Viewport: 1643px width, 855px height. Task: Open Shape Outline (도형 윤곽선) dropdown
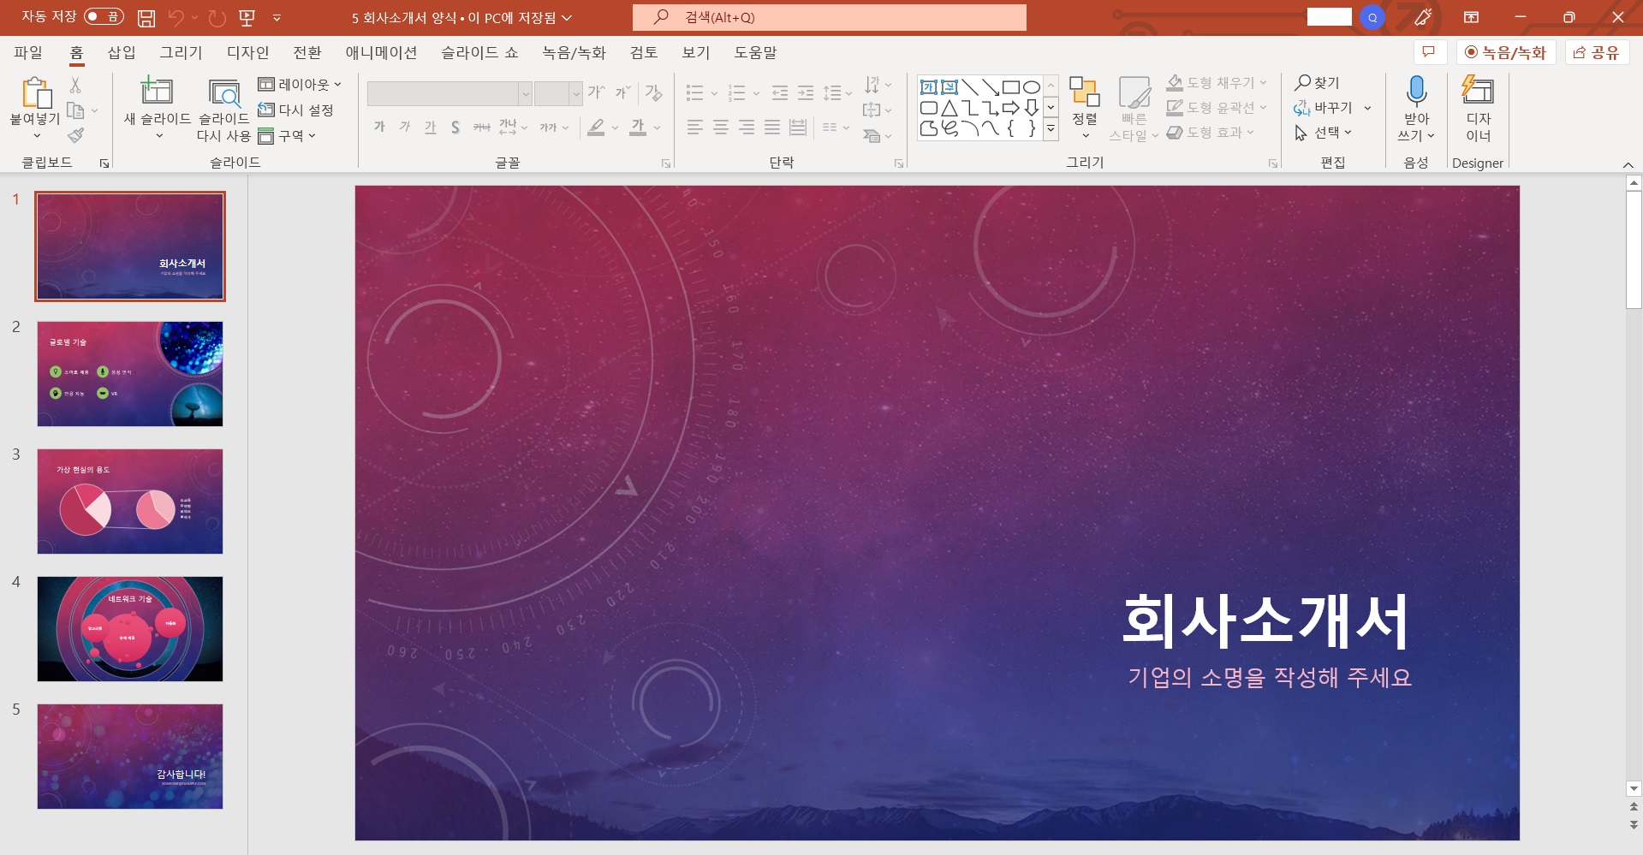(1216, 107)
